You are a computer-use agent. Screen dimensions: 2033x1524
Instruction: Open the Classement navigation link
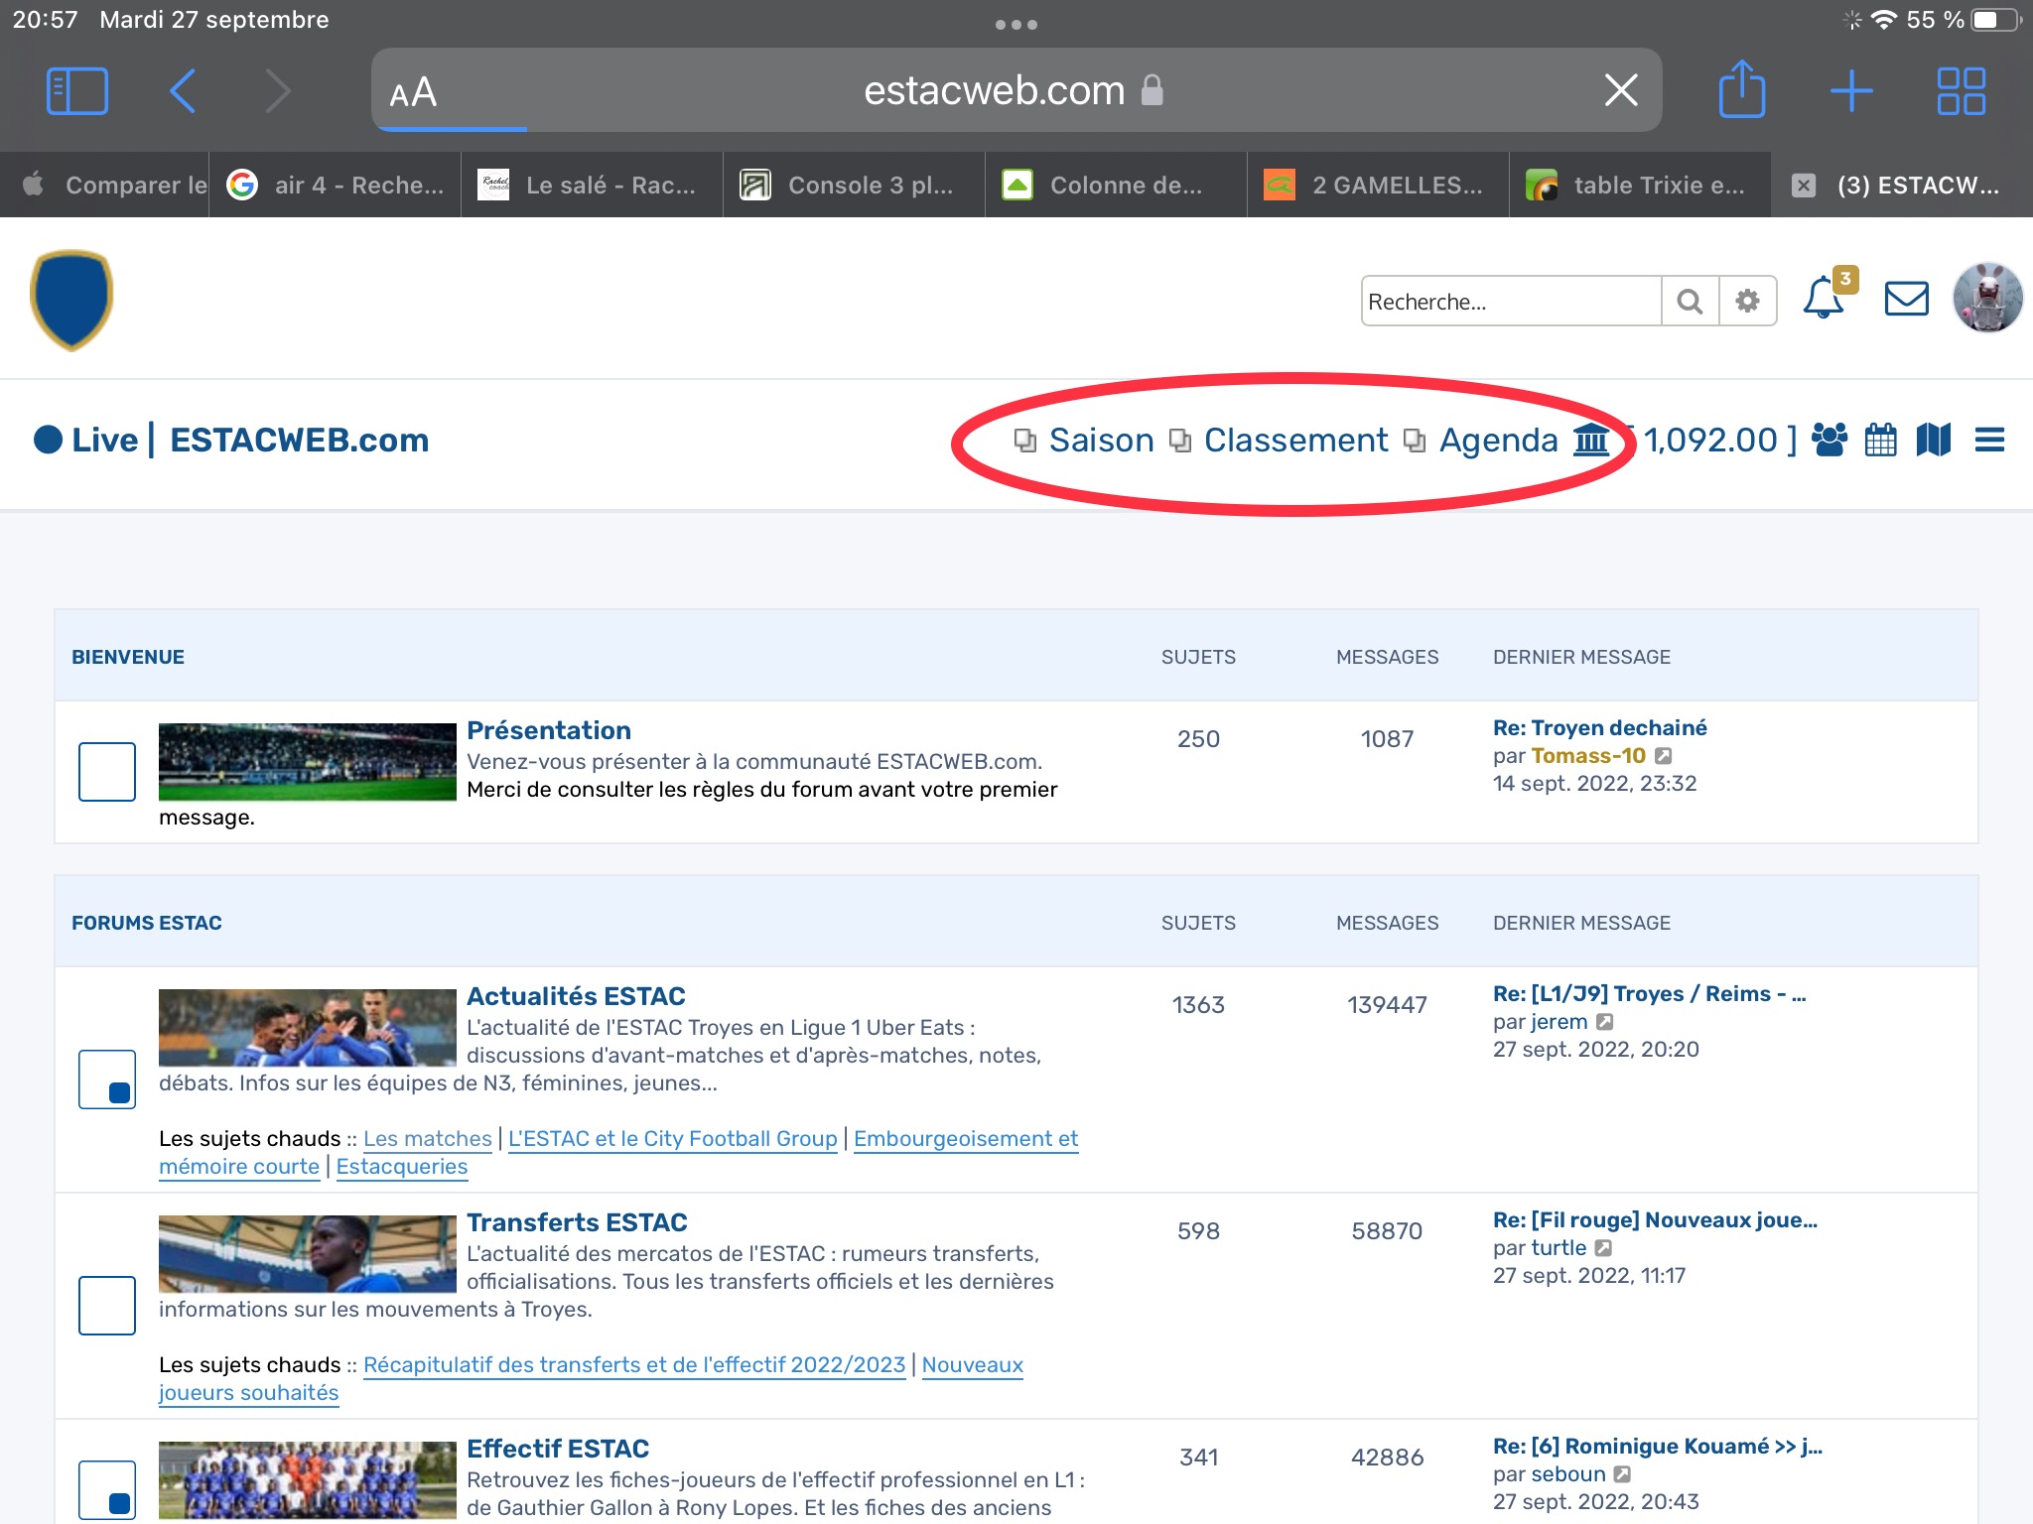1294,440
